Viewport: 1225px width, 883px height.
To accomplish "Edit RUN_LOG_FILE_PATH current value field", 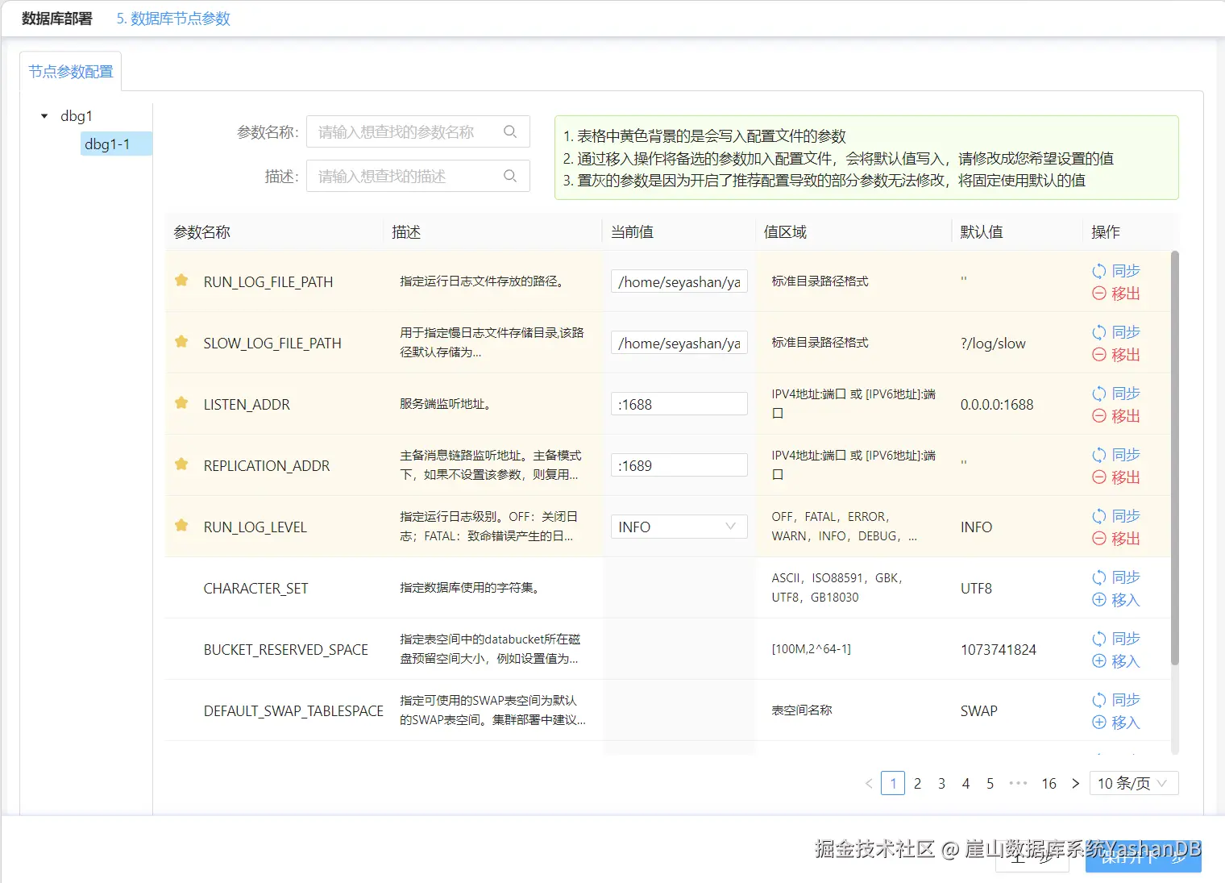I will coord(679,281).
